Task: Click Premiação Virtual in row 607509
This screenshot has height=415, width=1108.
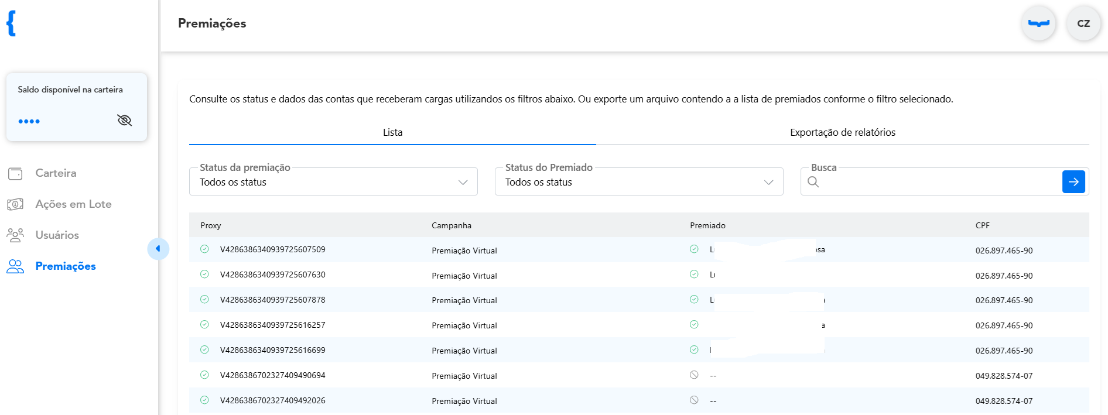Action: point(464,251)
